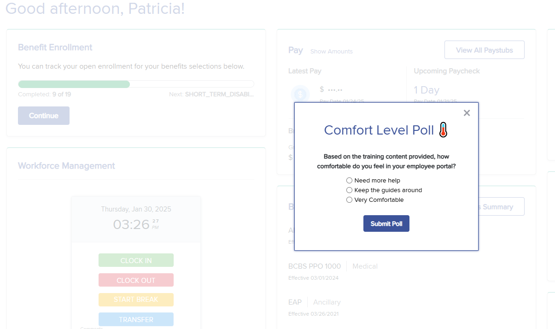The height and width of the screenshot is (329, 555).
Task: Click the benefit enrollment progress bar
Action: click(136, 84)
